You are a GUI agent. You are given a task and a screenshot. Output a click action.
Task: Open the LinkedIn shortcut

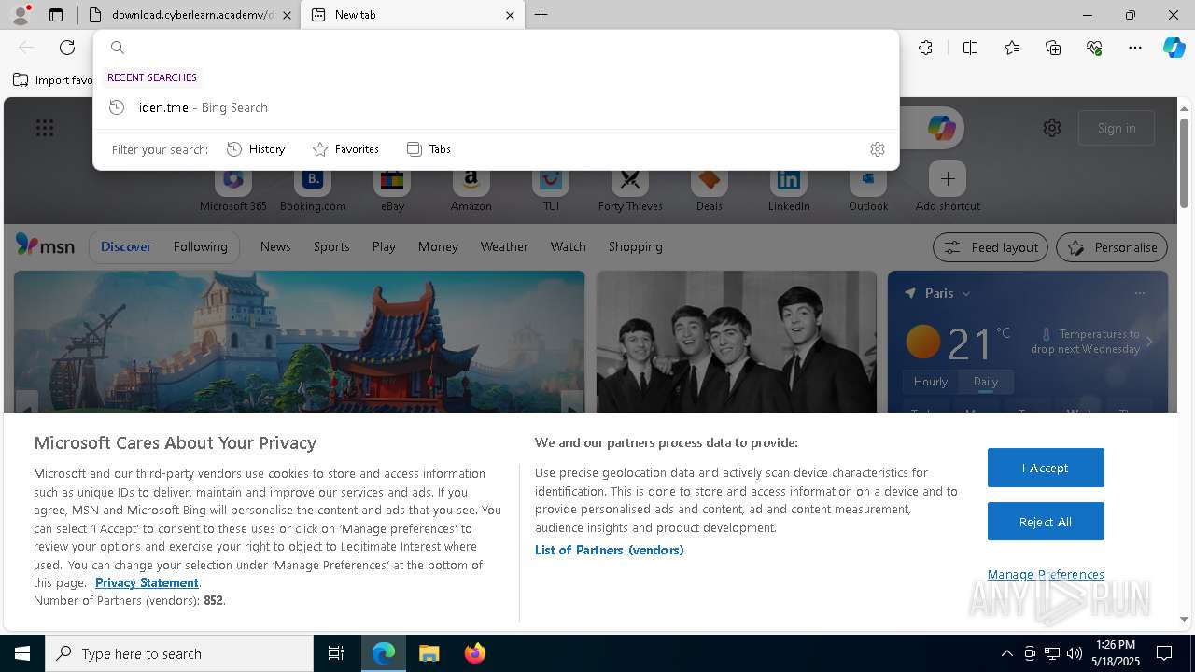[x=789, y=189]
